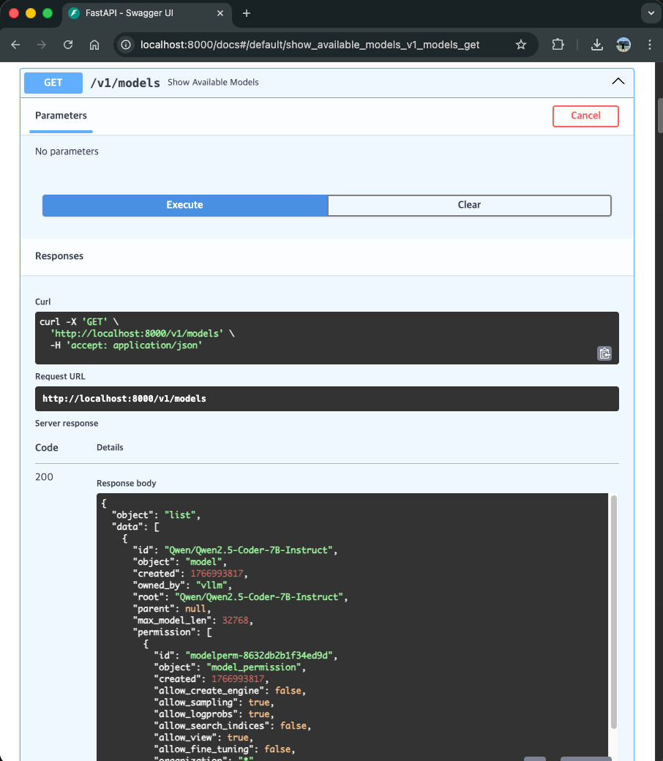Image resolution: width=663 pixels, height=761 pixels.
Task: Click the 200 response code
Action: point(44,476)
